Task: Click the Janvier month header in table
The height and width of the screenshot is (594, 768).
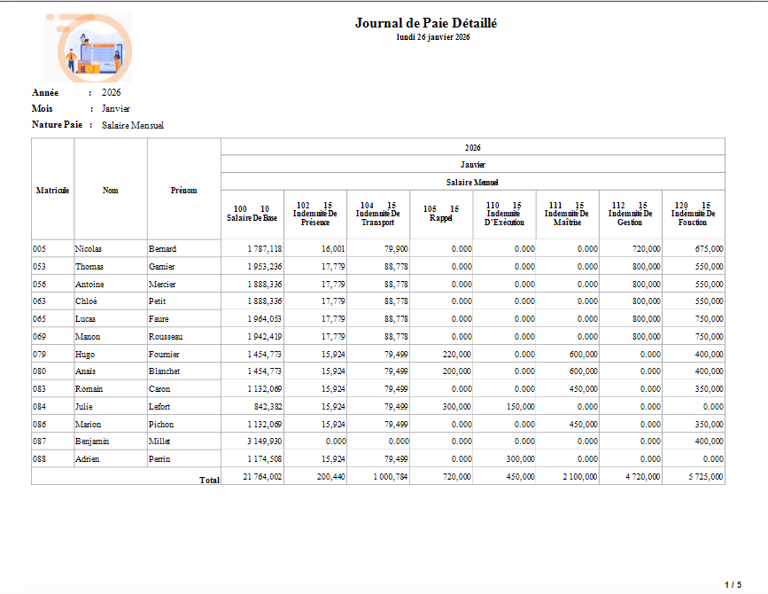Action: pos(473,165)
